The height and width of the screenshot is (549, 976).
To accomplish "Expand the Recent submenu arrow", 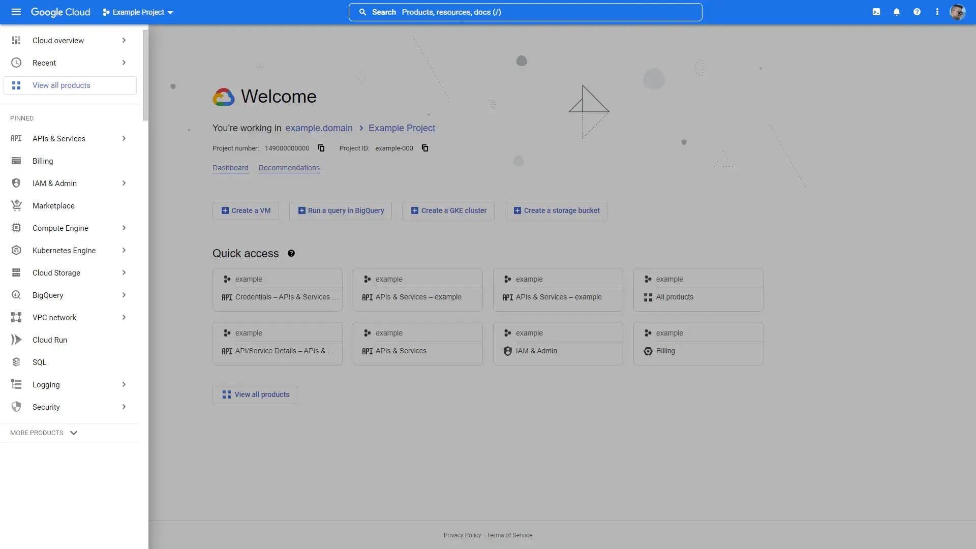I will [124, 63].
